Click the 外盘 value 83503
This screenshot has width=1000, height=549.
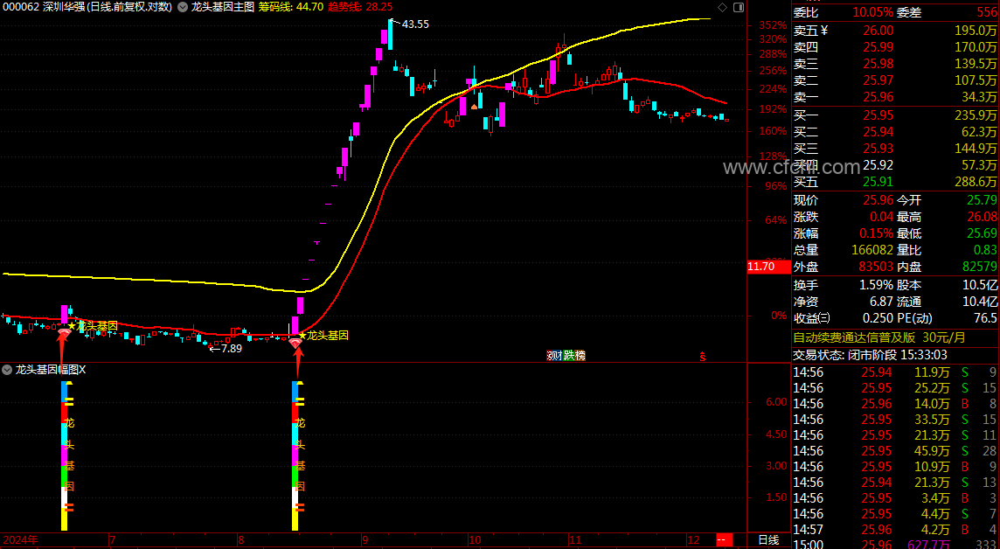875,267
